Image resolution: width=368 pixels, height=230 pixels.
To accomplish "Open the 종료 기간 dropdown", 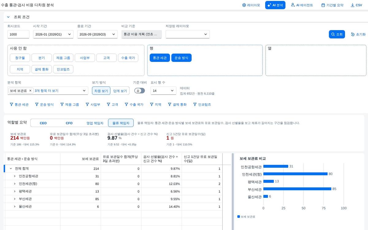I will click(97, 34).
